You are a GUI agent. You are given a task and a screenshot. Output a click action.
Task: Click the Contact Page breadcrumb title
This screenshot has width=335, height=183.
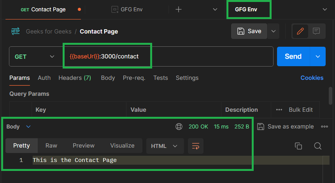click(x=99, y=31)
